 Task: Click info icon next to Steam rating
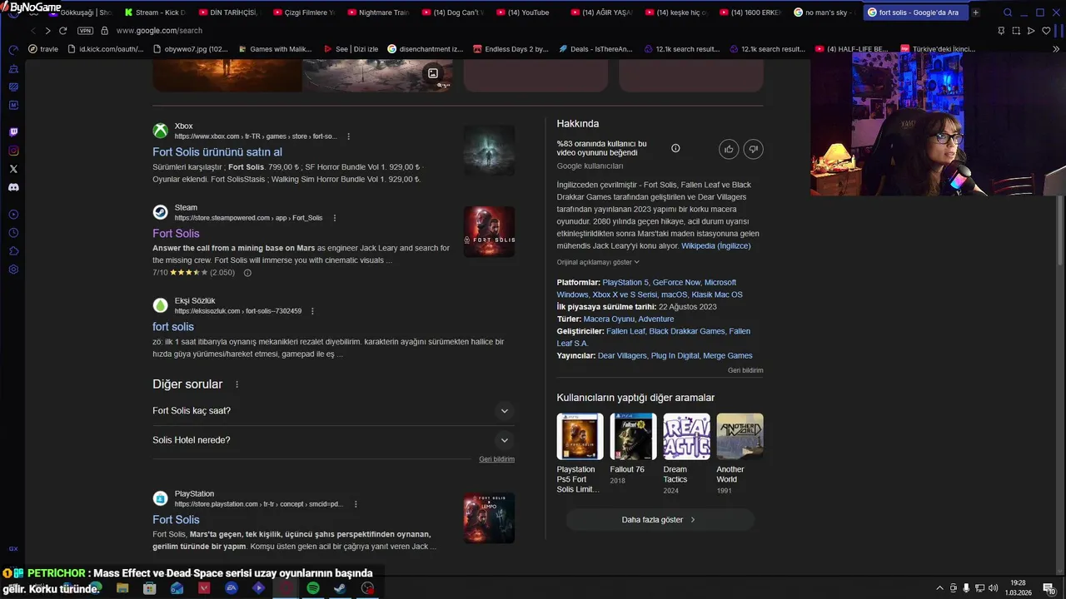[247, 273]
